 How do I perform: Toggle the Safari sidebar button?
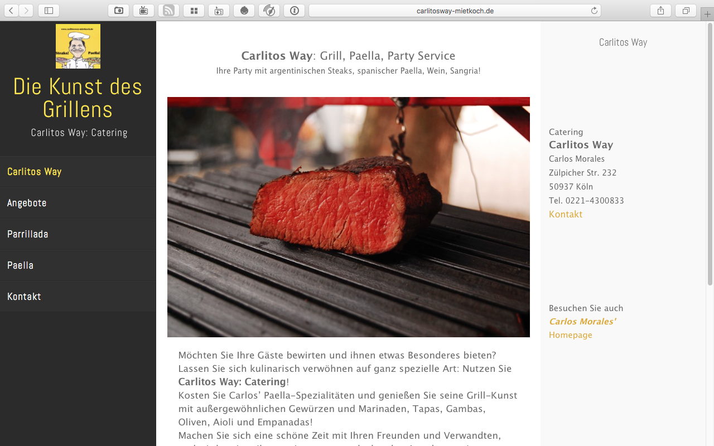49,11
